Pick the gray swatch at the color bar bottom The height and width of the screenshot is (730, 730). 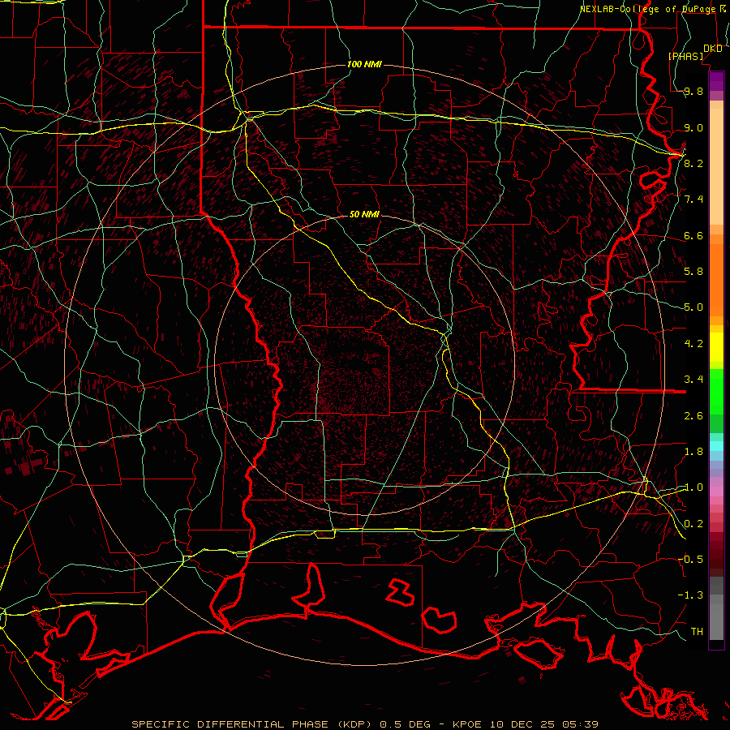(x=716, y=621)
